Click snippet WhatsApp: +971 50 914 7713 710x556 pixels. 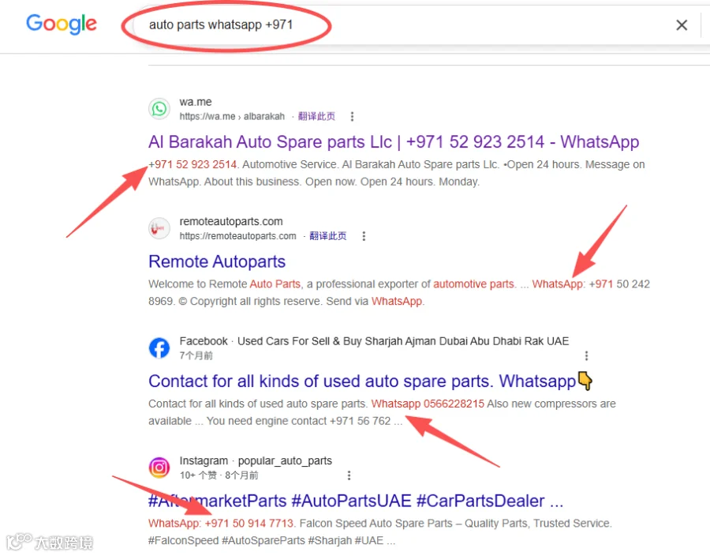coord(222,524)
